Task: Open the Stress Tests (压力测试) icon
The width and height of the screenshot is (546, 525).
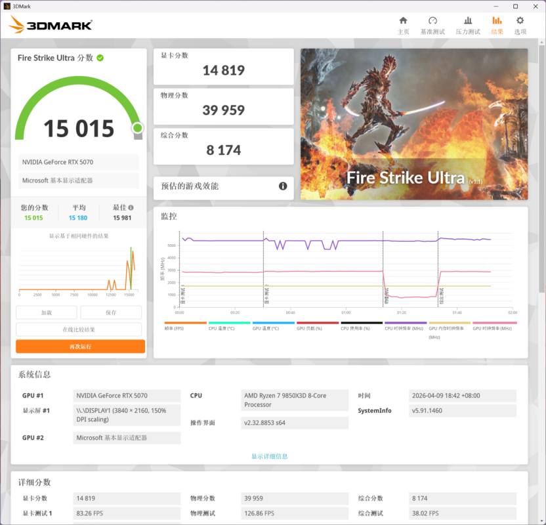Action: (x=468, y=21)
